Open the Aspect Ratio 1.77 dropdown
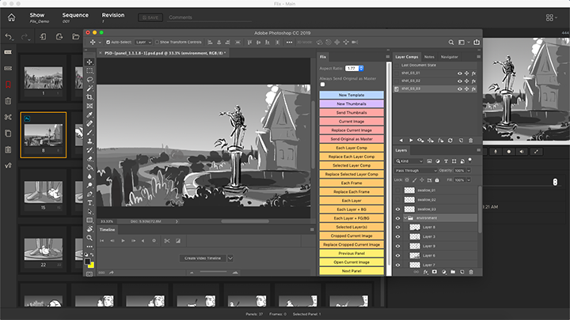 353,69
